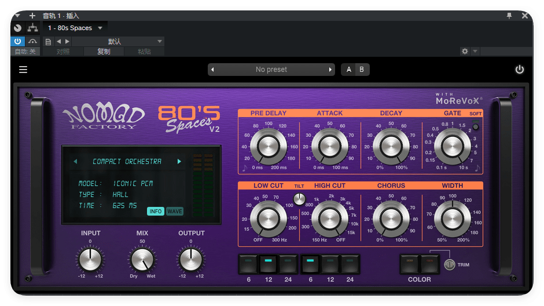Viewport: 544px width, 306px height.
Task: Click the INPUT gain knob
Action: coord(90,260)
